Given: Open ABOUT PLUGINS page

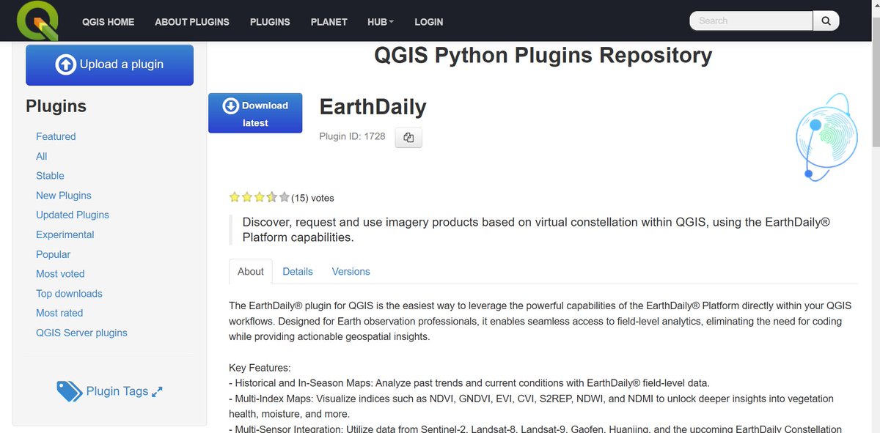Looking at the screenshot, I should click(192, 22).
